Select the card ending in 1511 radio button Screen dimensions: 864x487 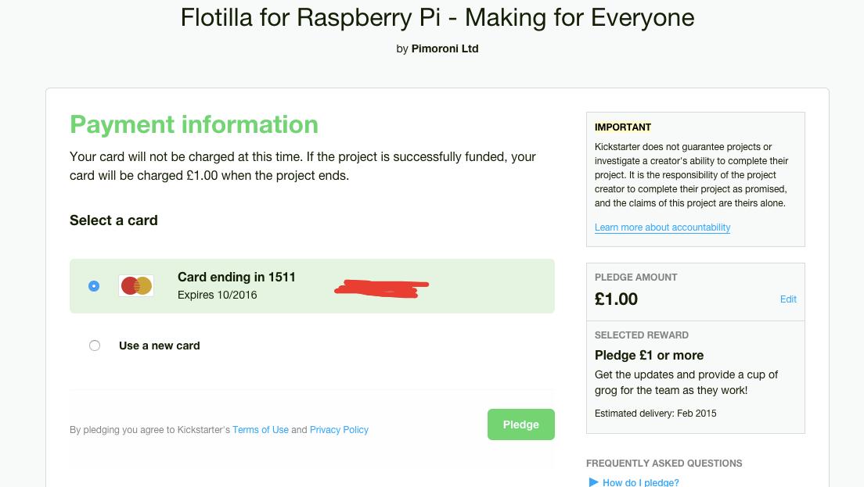click(94, 286)
